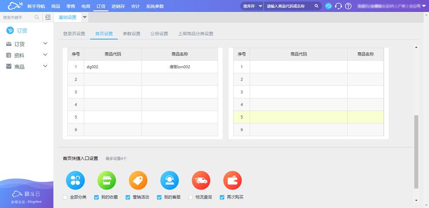This screenshot has height=208, width=429.
Task: Click the 精斗云 Kingdee logo at sidebar bottom
Action: click(x=26, y=197)
